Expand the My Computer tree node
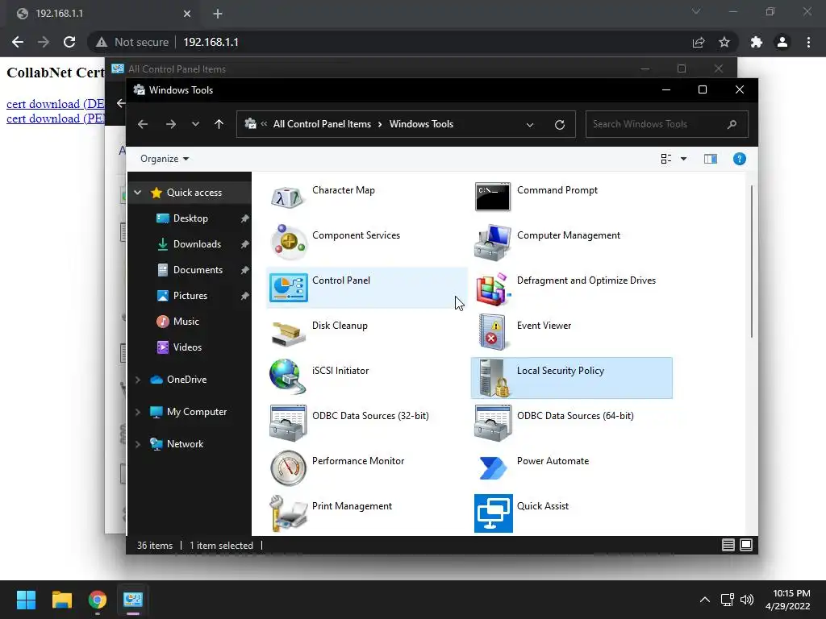The height and width of the screenshot is (619, 826). coord(137,412)
